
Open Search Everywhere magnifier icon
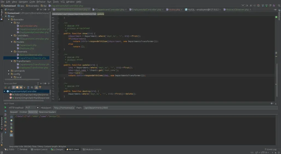click(279, 6)
